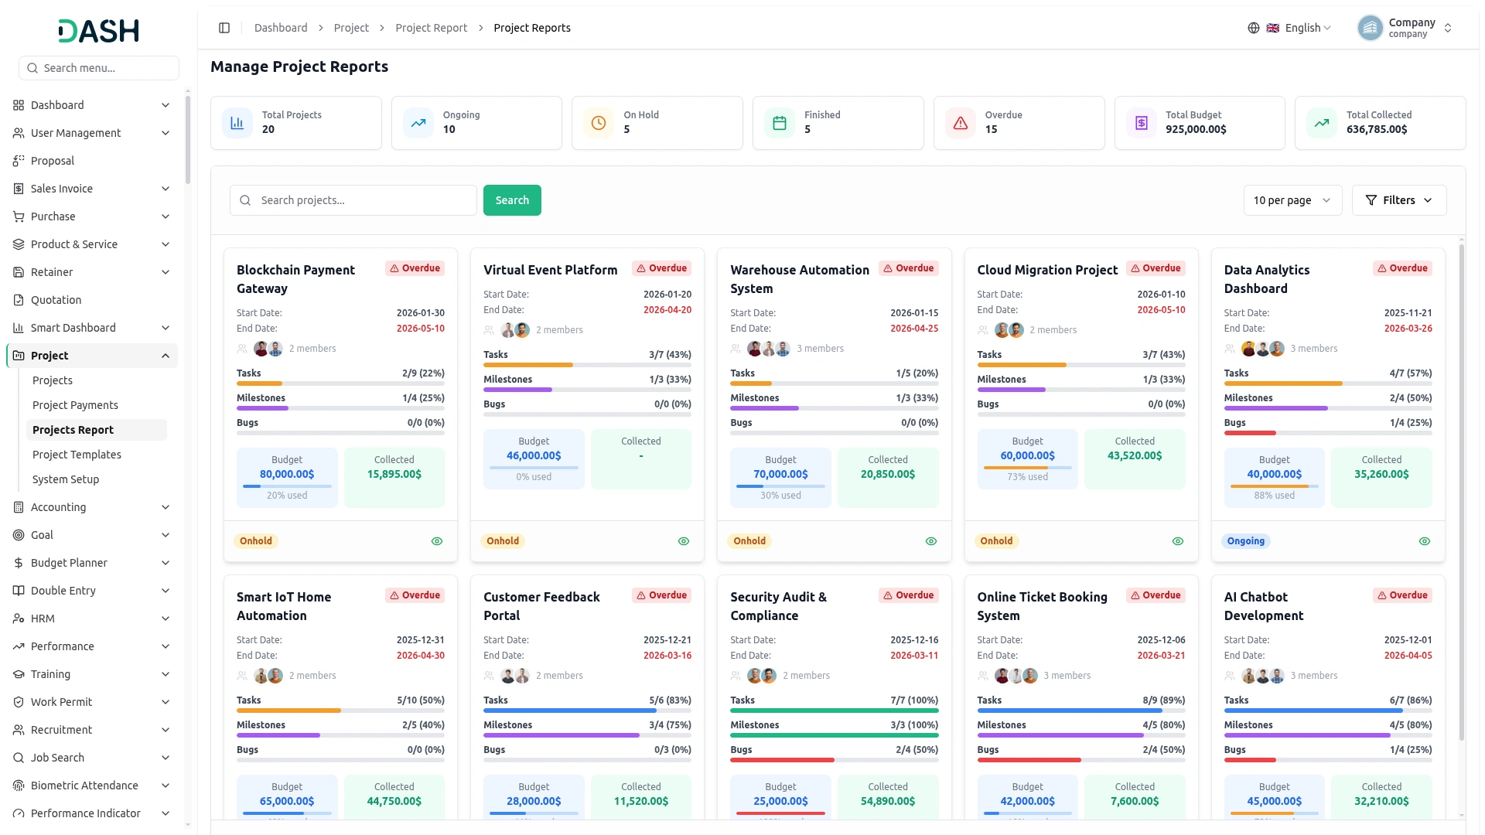
Task: View Blockchain Payment Gateway via eye icon
Action: click(437, 541)
